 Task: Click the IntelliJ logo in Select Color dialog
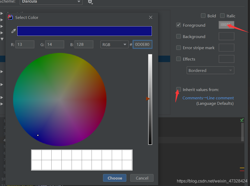(10, 17)
